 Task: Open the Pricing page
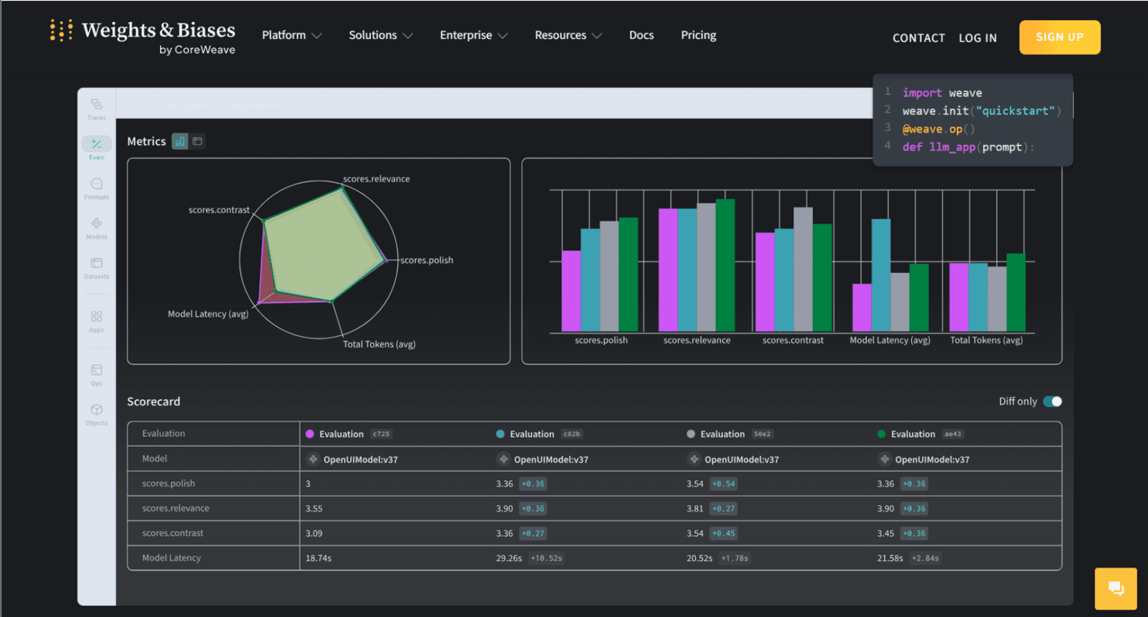pyautogui.click(x=698, y=35)
